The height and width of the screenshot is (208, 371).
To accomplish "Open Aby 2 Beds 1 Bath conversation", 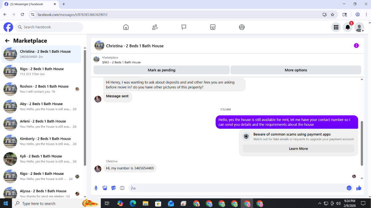I will coord(42,106).
